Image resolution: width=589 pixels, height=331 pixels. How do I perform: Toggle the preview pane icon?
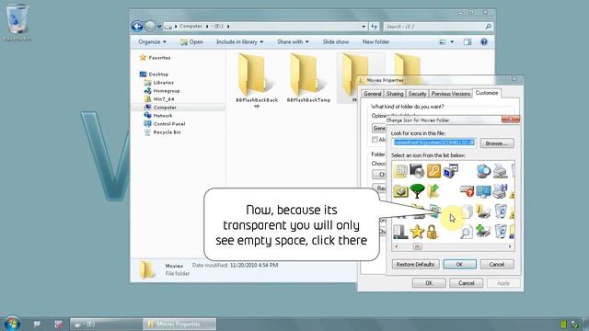468,41
